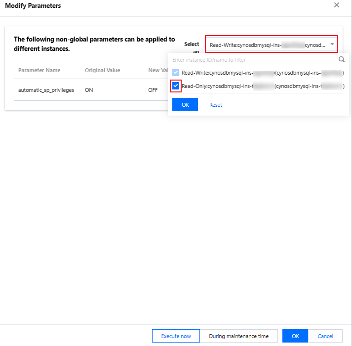
Task: Click the OFF new value cell
Action: [153, 90]
